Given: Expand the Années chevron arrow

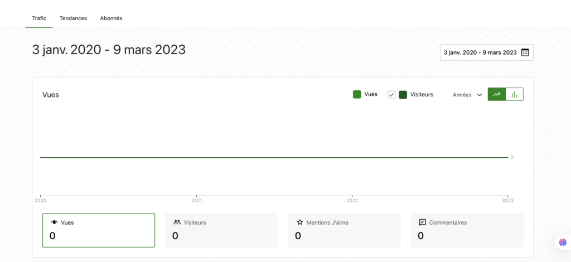Looking at the screenshot, I should (x=480, y=95).
